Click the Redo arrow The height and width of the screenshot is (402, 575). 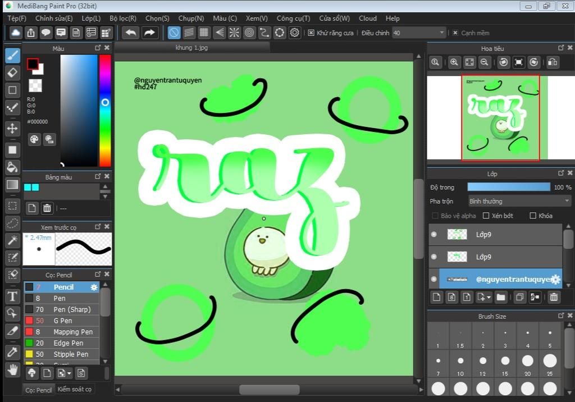(149, 33)
